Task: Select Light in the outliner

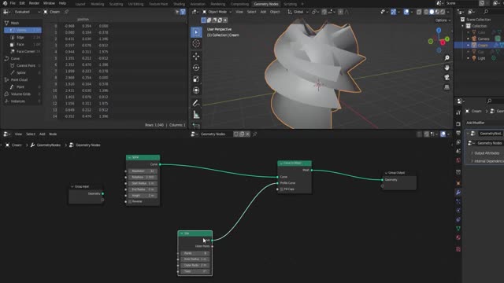Action: coord(481,58)
